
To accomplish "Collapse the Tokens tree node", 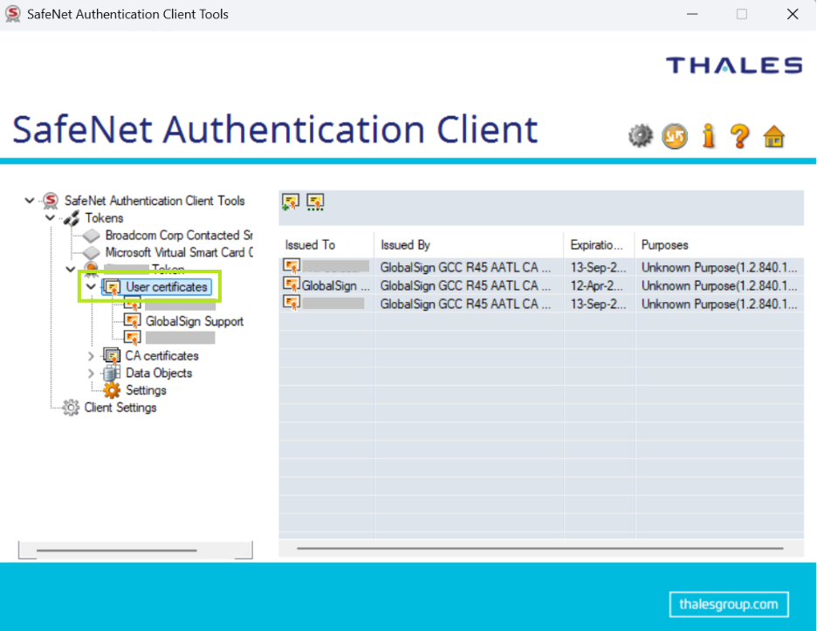I will 51,218.
